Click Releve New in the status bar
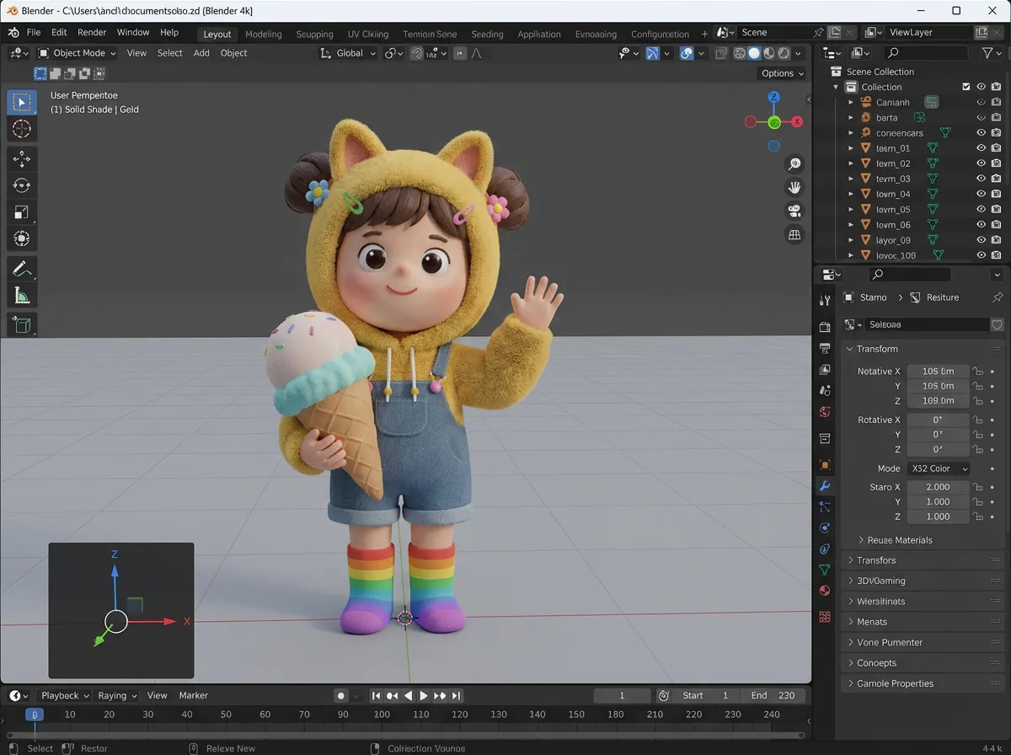This screenshot has width=1011, height=755. [233, 748]
